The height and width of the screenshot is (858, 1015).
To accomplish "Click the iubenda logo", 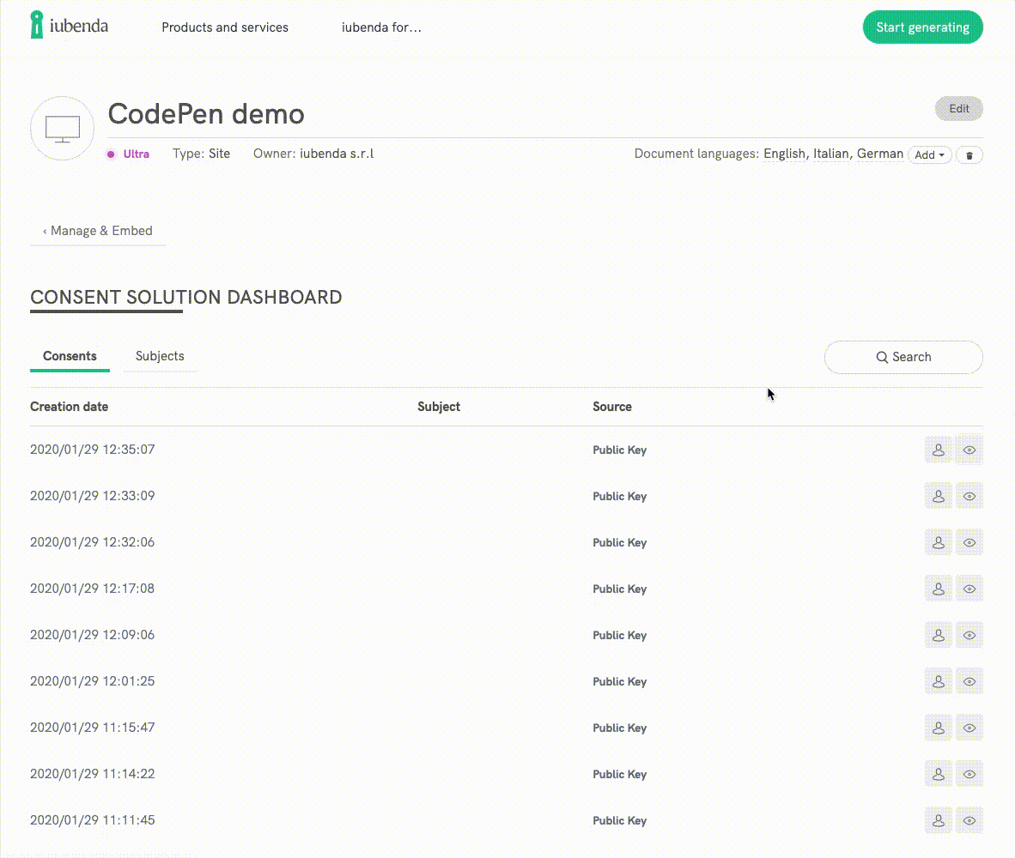I will 69,25.
